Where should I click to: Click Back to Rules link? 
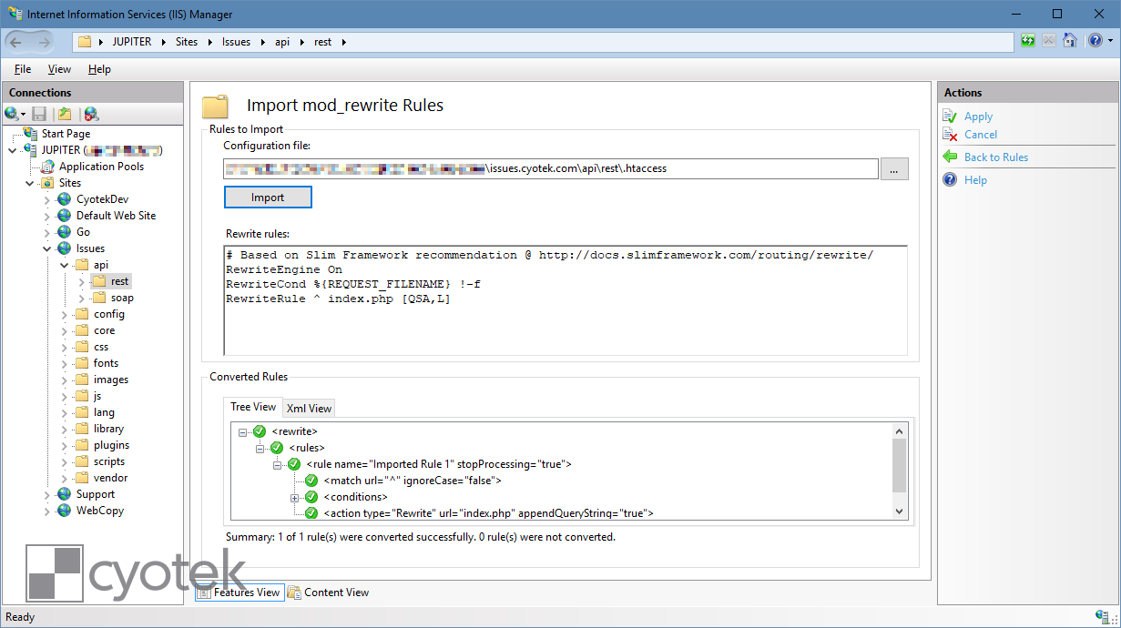pos(996,157)
